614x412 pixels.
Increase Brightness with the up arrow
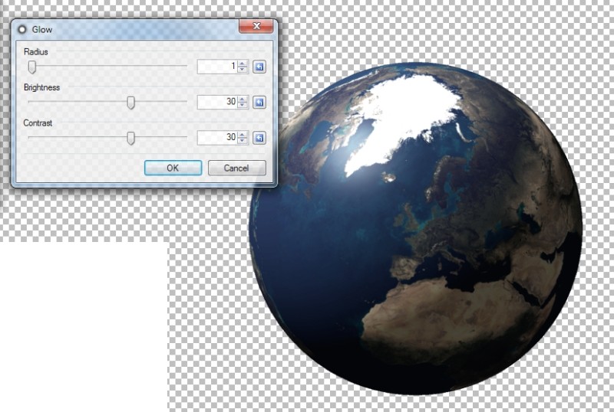243,100
